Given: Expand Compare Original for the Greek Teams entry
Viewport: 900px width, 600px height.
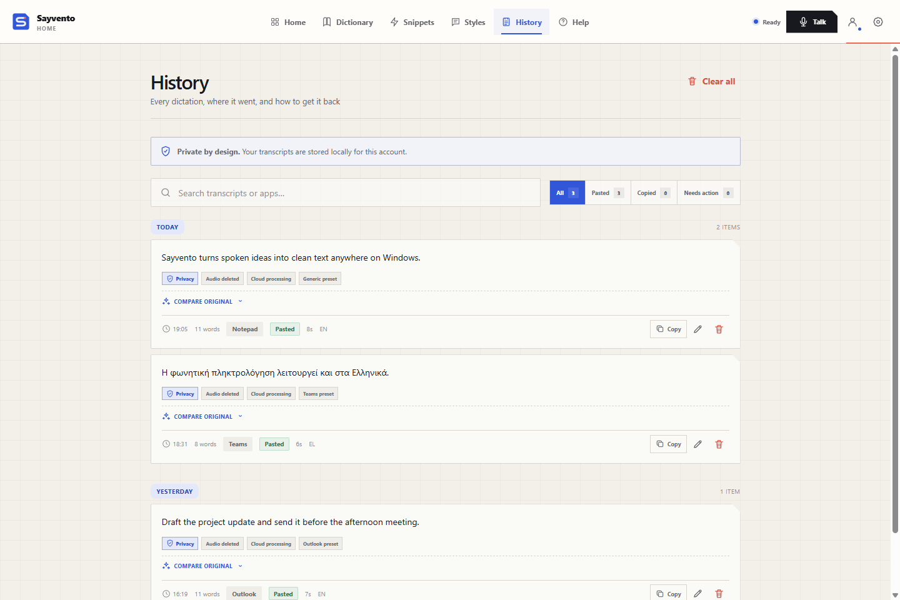Looking at the screenshot, I should (x=202, y=416).
